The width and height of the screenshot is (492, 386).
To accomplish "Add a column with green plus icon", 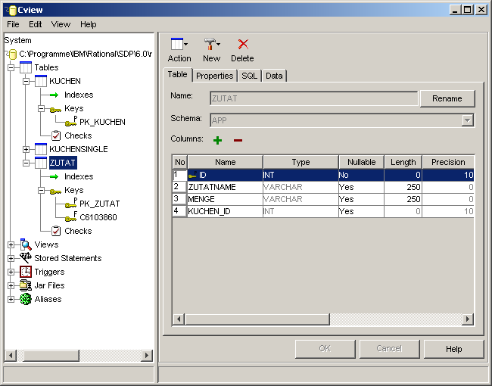I will [x=217, y=140].
